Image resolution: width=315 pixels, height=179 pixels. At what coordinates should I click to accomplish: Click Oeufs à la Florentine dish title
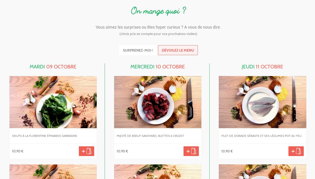pyautogui.click(x=44, y=136)
